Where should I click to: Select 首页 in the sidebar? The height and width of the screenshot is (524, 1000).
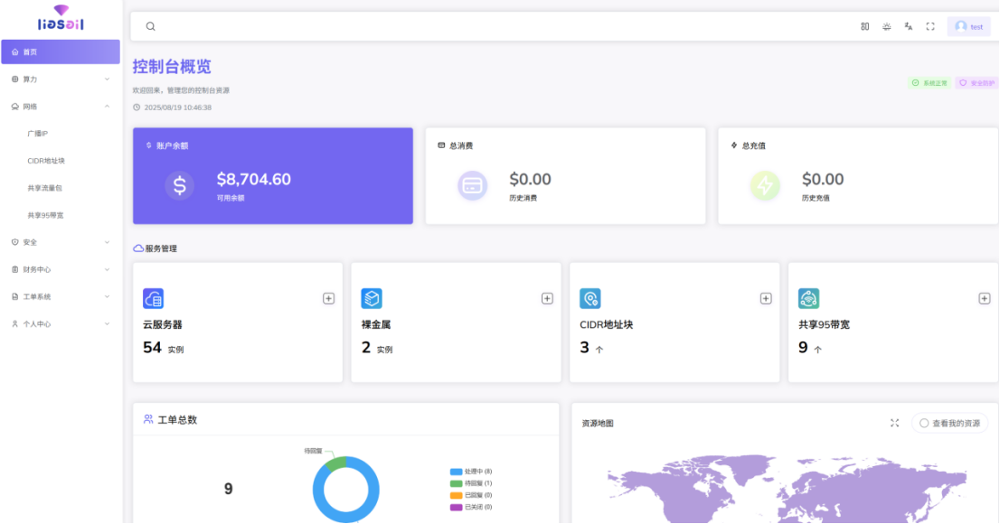pos(61,52)
